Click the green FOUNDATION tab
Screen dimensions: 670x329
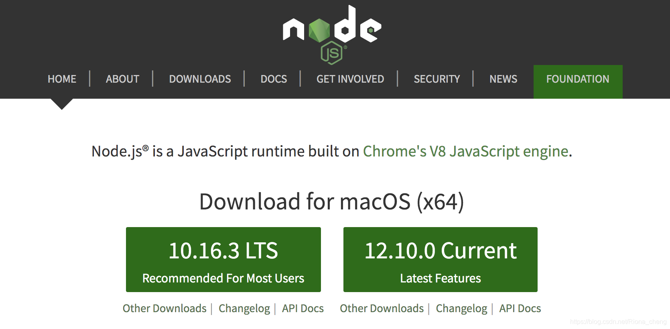(578, 81)
